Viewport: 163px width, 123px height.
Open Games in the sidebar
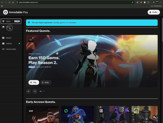tap(11, 27)
